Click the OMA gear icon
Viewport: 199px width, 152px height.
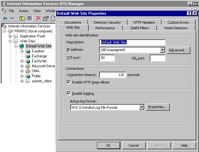pyautogui.click(x=28, y=71)
